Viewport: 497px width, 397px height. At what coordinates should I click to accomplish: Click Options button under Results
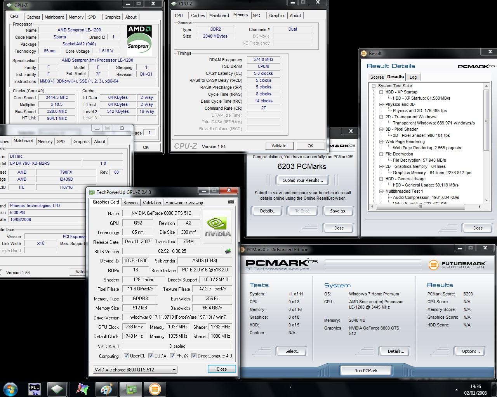[471, 351]
